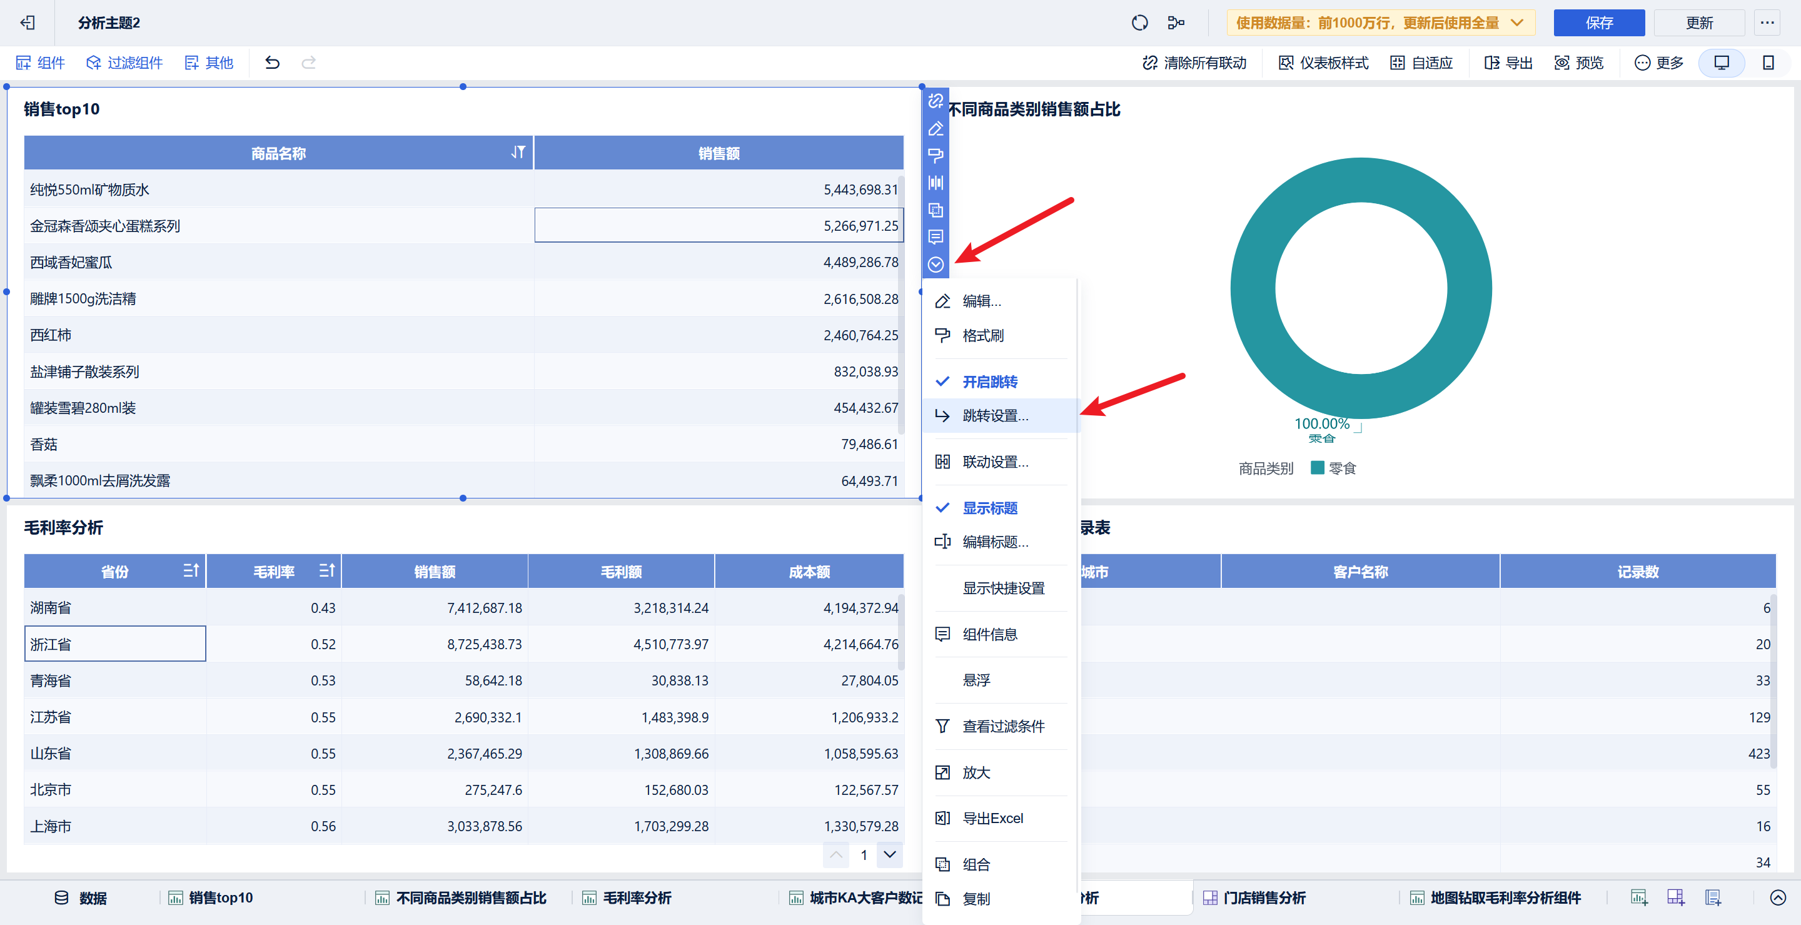Click next page arrow in 毛利率分析 table
This screenshot has height=925, width=1801.
[889, 854]
